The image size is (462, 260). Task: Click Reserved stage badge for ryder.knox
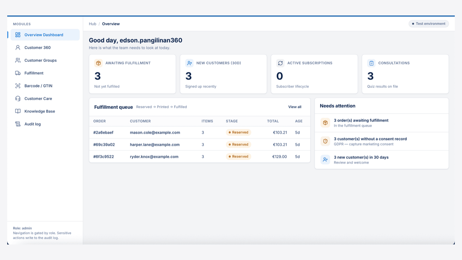click(x=239, y=157)
